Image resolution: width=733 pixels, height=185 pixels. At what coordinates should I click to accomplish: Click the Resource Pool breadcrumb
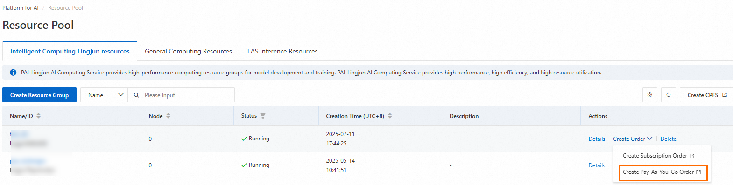[65, 8]
